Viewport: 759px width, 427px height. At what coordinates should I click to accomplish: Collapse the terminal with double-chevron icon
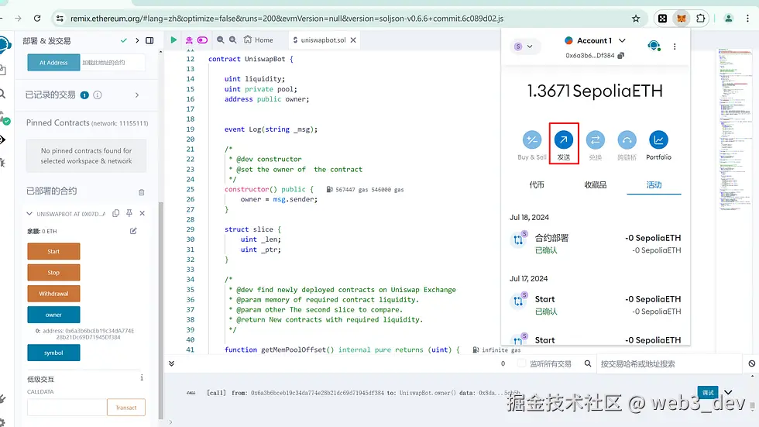pyautogui.click(x=171, y=363)
